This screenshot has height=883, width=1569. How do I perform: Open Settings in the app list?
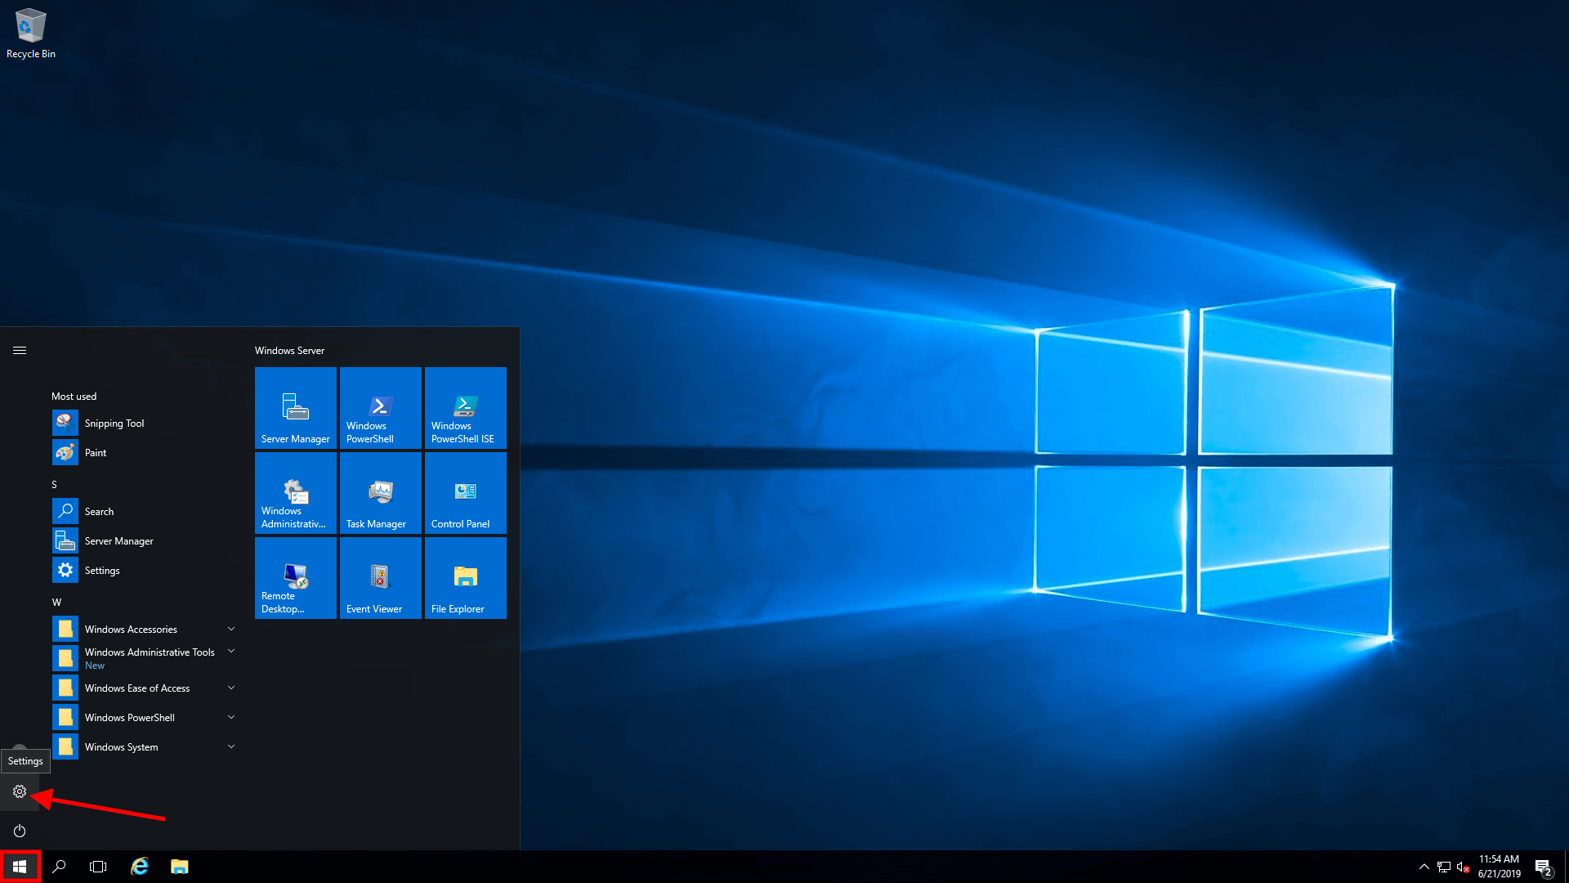[145, 570]
